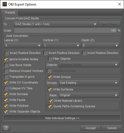Screen dimensions: 124x133
Task: Click the Accept button
Action: [x=90, y=128]
